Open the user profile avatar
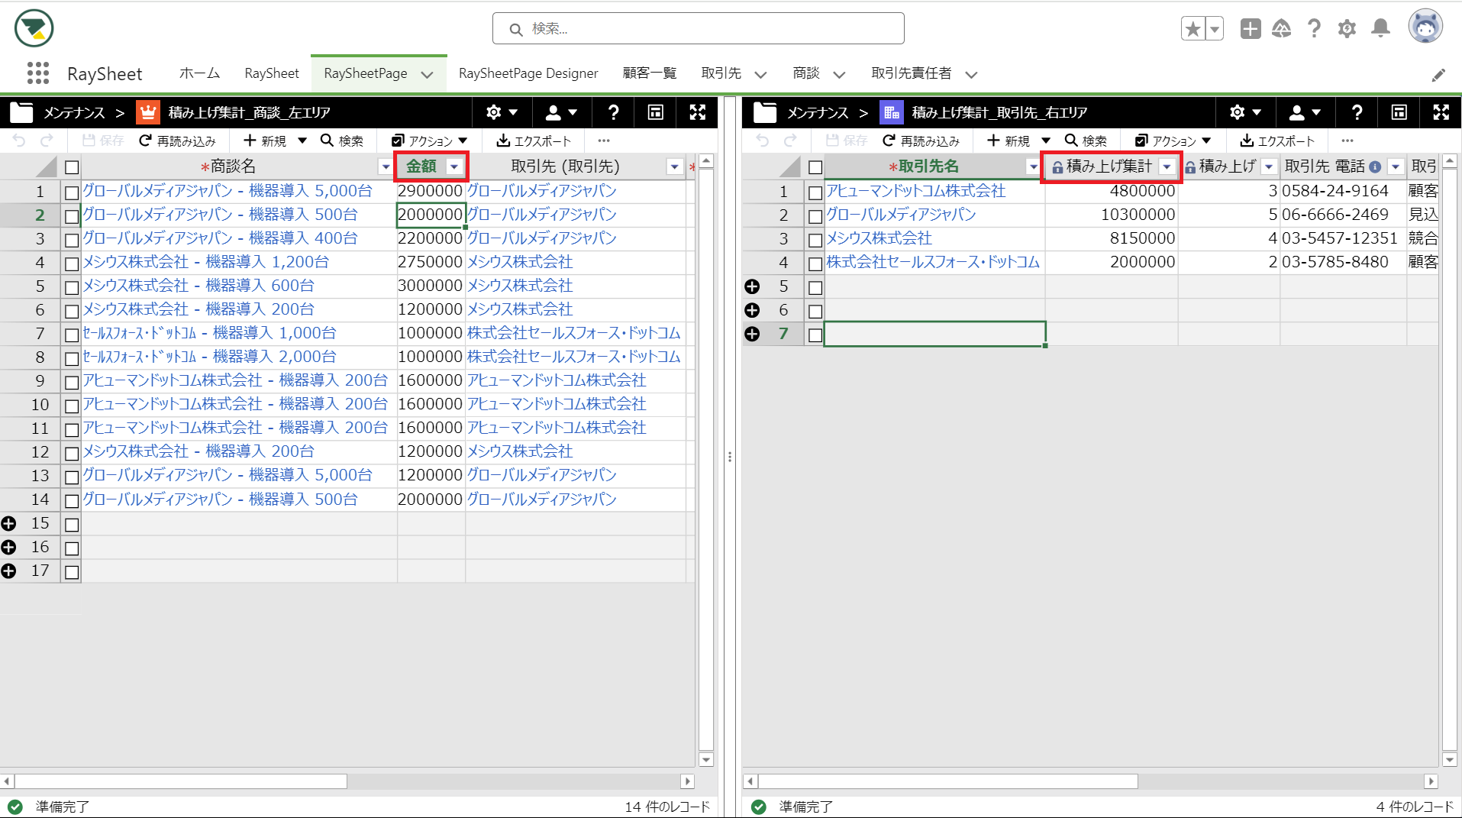This screenshot has width=1462, height=818. click(1425, 27)
